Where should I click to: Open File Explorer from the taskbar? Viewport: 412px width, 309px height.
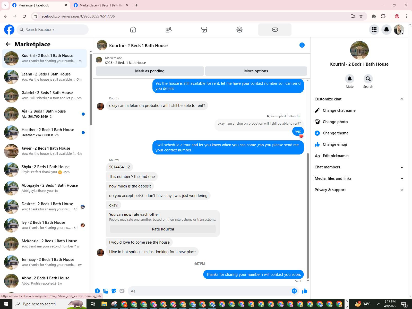(104, 304)
